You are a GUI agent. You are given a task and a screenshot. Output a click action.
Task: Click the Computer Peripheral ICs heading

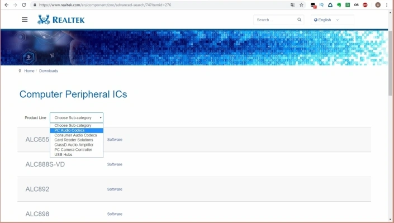click(x=73, y=94)
